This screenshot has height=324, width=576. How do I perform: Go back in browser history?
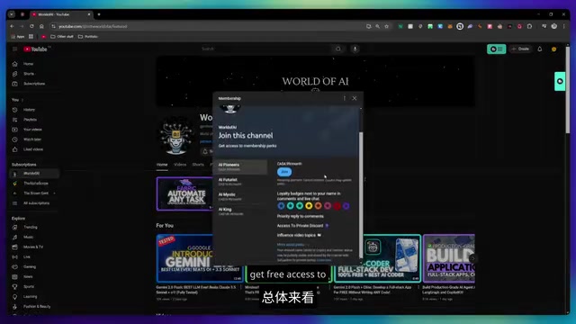(12, 26)
